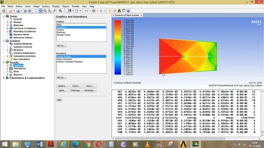Viewport: 264px width, 148px height.
Task: Click the console vertical scrollbar down arrow
Action: 262,136
